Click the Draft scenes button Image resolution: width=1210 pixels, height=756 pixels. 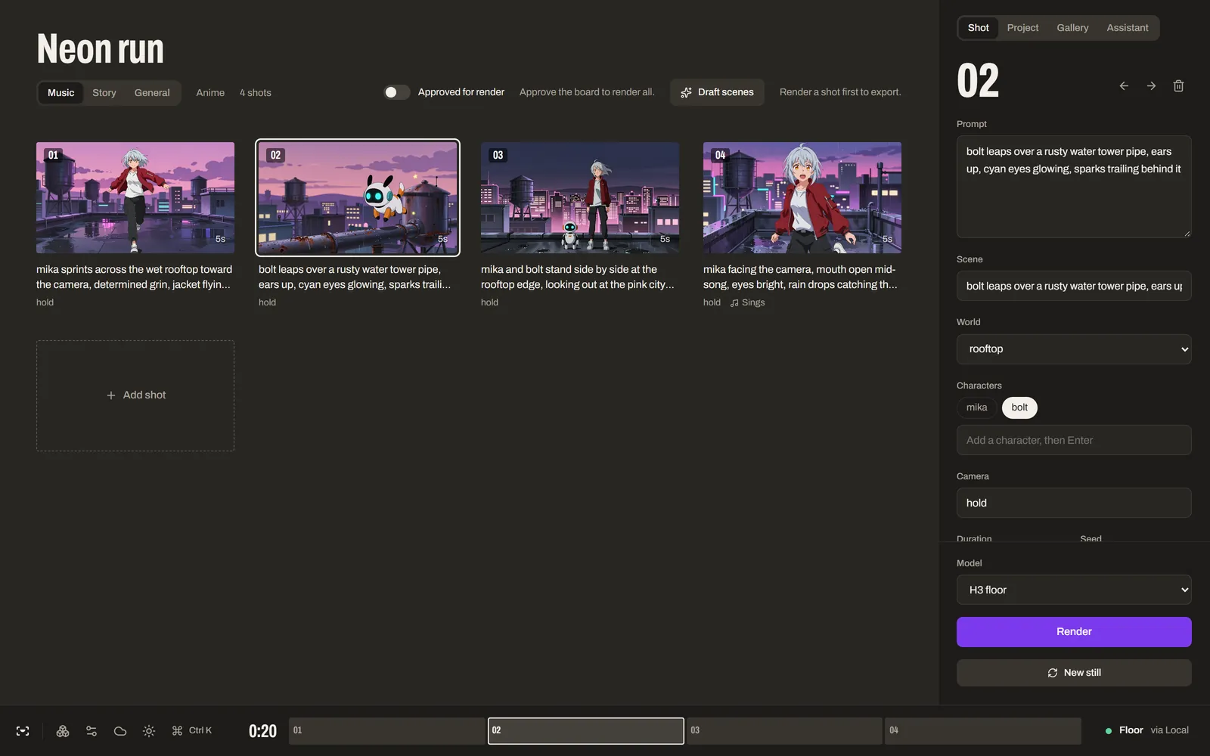[717, 92]
